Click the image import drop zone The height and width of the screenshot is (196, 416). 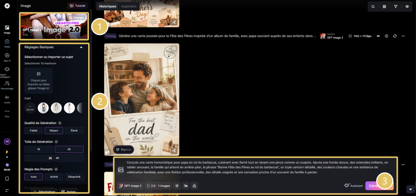tap(39, 81)
